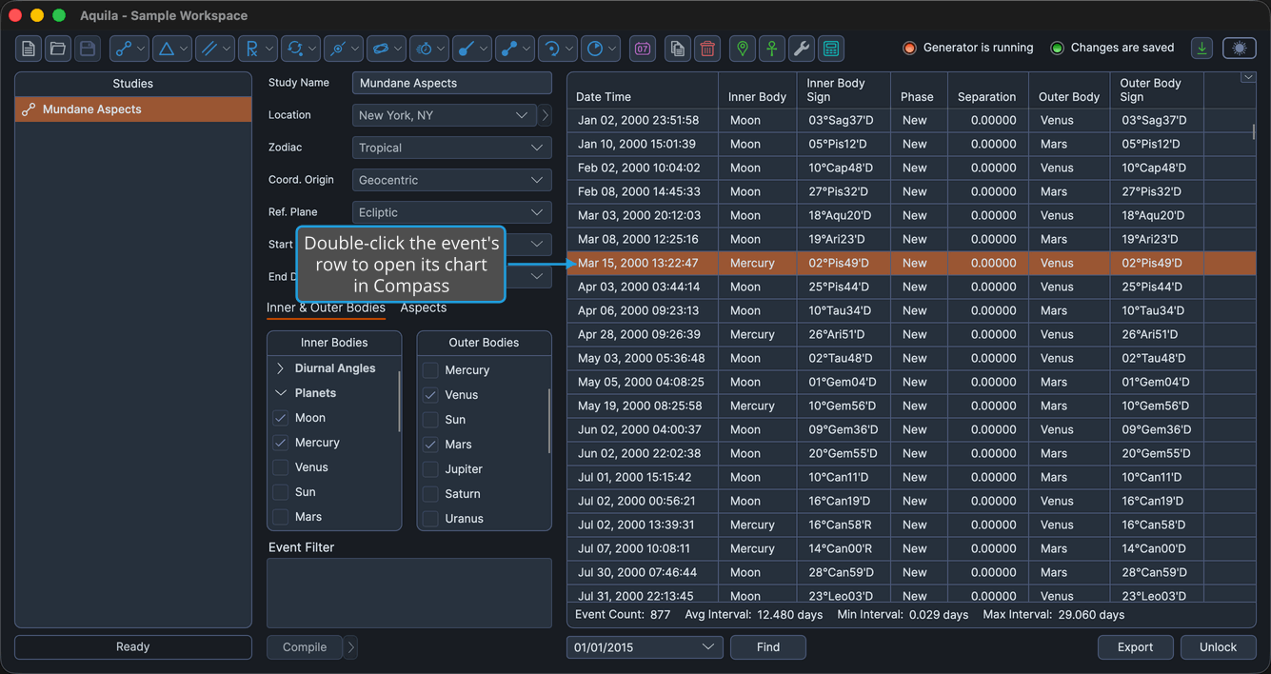Image resolution: width=1271 pixels, height=674 pixels.
Task: Check Venus in Inner Bodies
Action: click(x=281, y=467)
